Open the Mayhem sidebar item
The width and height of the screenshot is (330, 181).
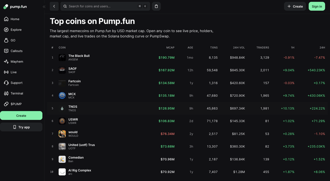click(x=21, y=62)
